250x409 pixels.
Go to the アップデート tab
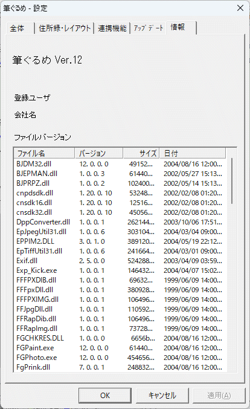(148, 28)
